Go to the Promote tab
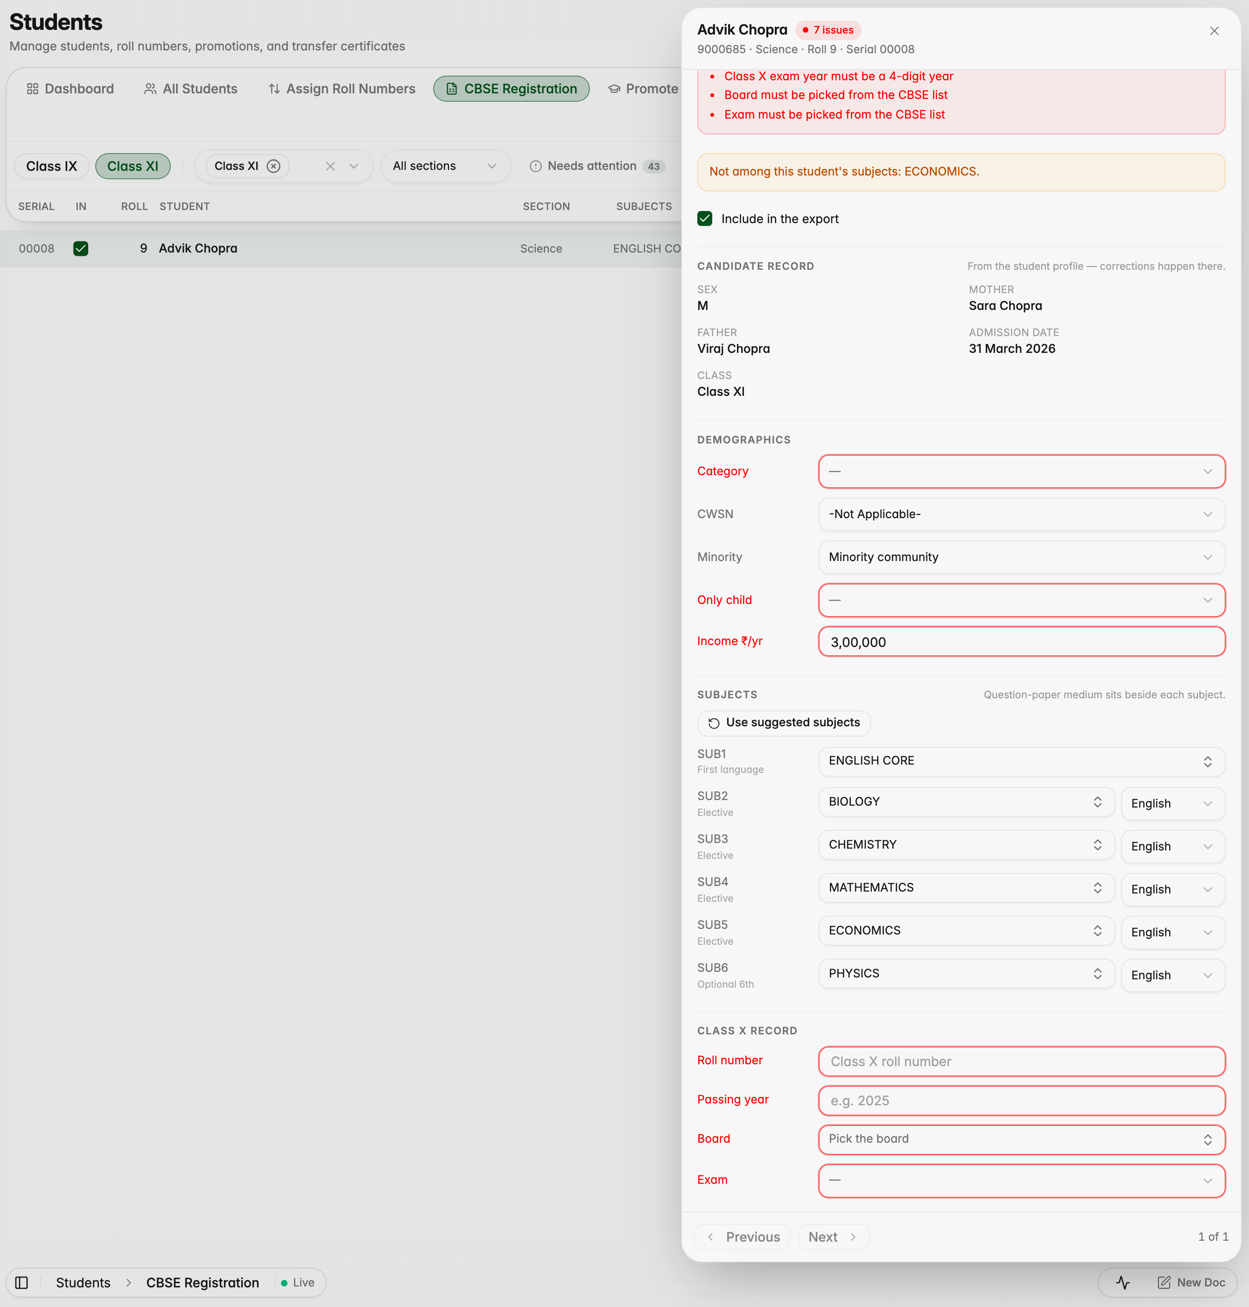Viewport: 1249px width, 1307px height. tap(643, 89)
